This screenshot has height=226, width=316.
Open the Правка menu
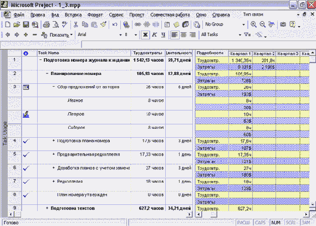(38, 15)
